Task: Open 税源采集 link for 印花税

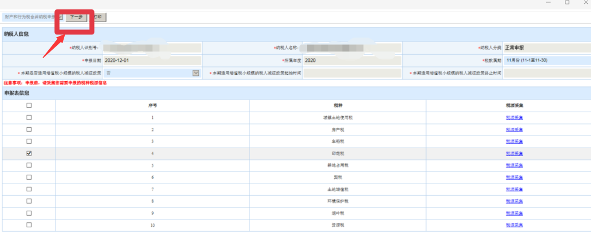Action: point(514,153)
